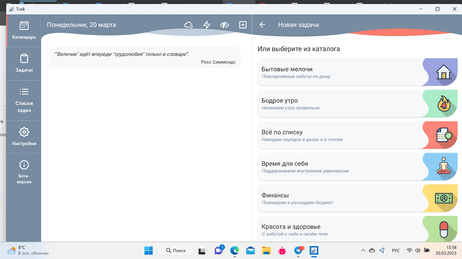462x259 pixels.
Task: Click the lightning bolt quick action icon
Action: click(x=207, y=25)
